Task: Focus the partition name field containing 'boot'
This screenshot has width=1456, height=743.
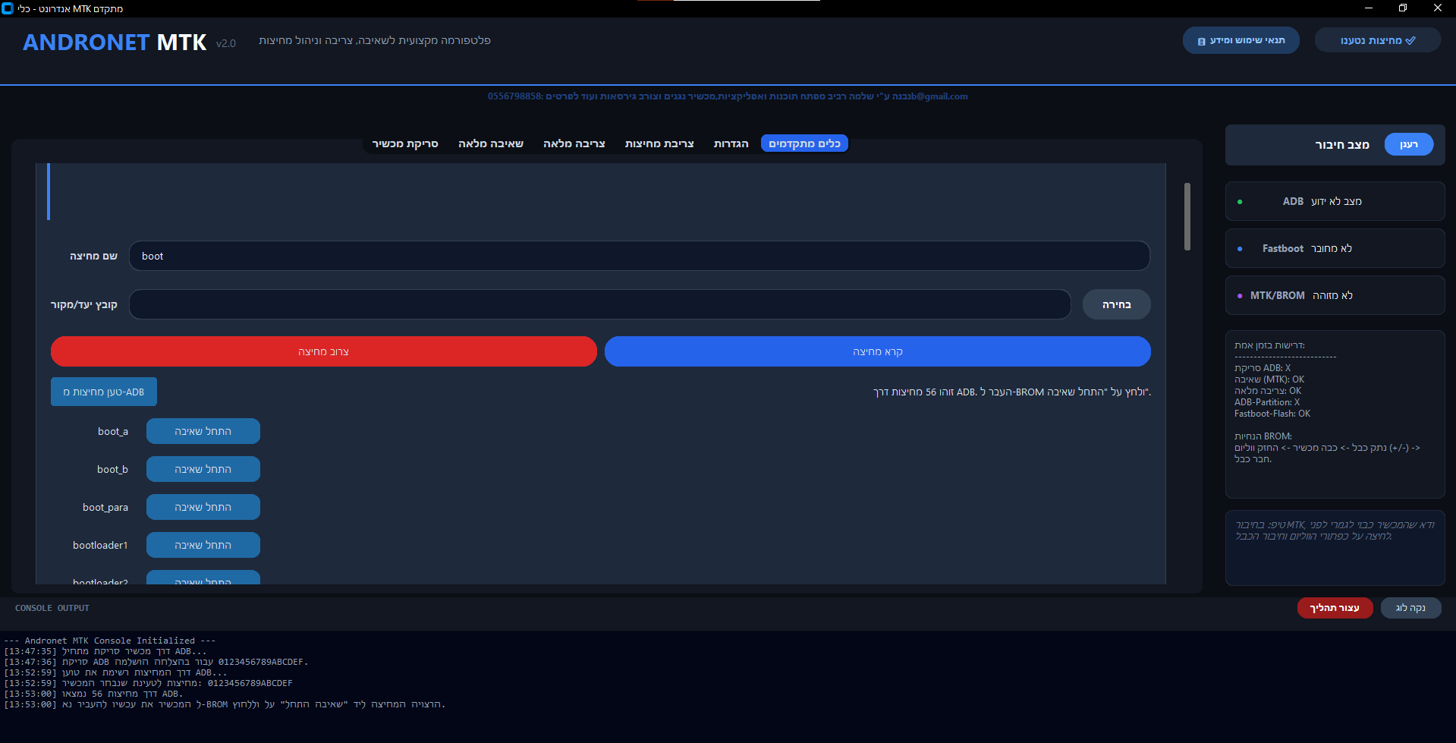Action: [x=639, y=256]
